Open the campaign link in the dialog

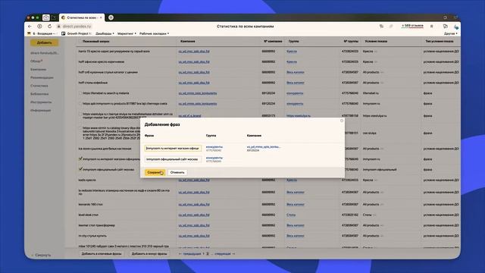pyautogui.click(x=264, y=146)
